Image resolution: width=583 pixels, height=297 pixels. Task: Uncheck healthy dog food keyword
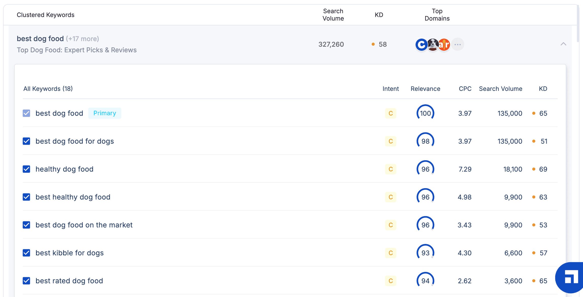pos(26,169)
